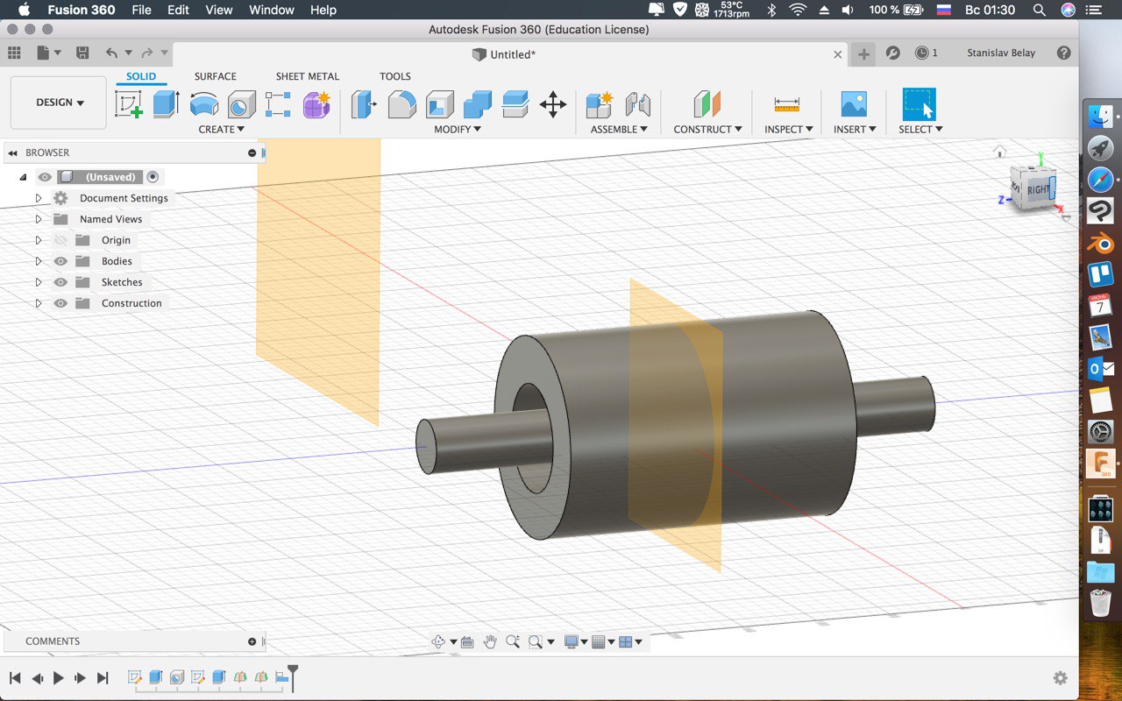Select the Offset Face tool
This screenshot has height=701, width=1122.
click(515, 104)
